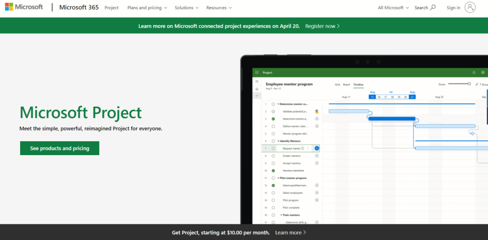Screen dimensions: 488x240
Task: Mark Determine mentor ca... summary task complete
Action: (x=273, y=104)
